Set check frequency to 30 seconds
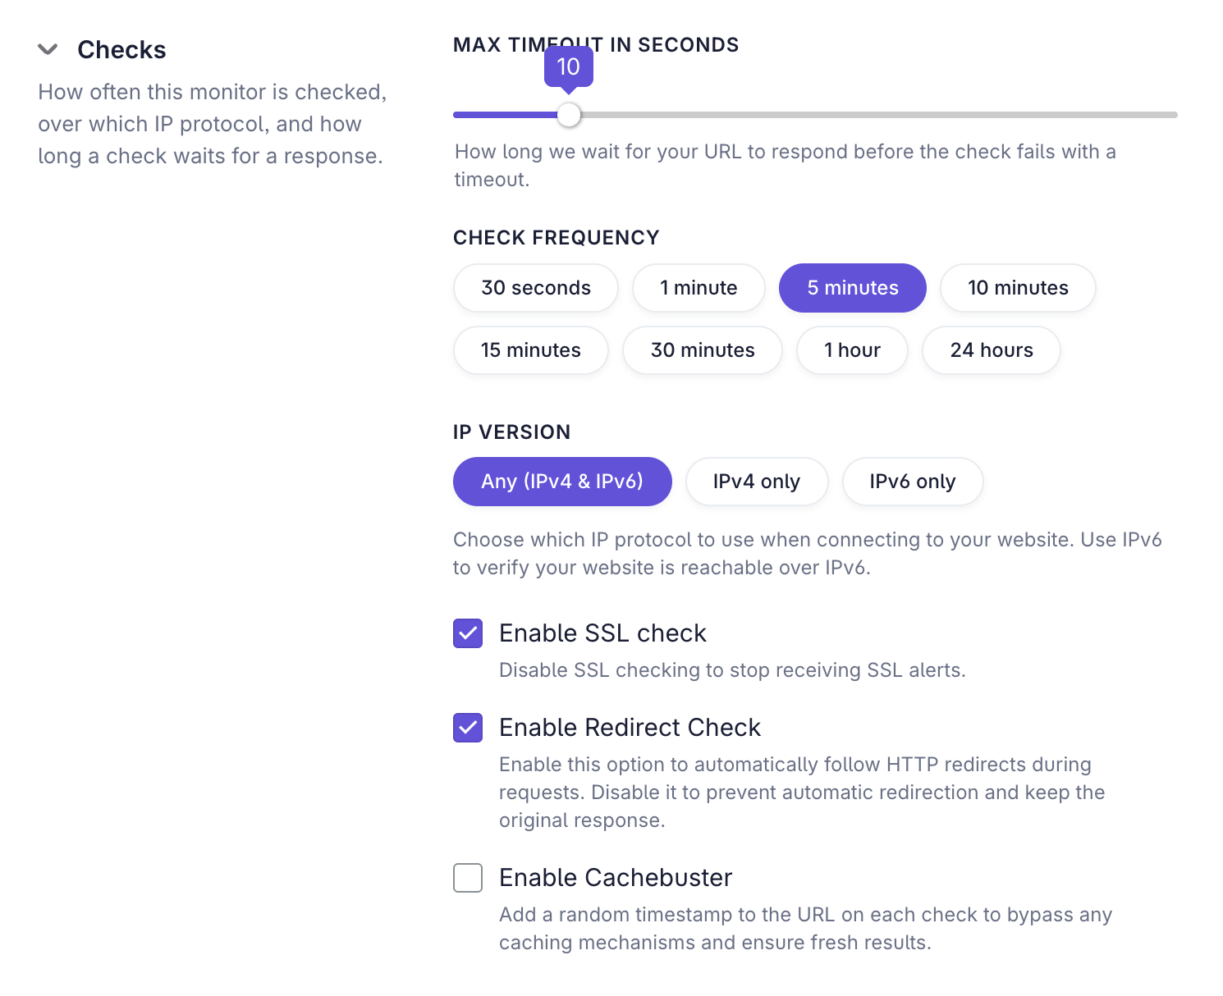This screenshot has width=1223, height=996. (x=536, y=288)
